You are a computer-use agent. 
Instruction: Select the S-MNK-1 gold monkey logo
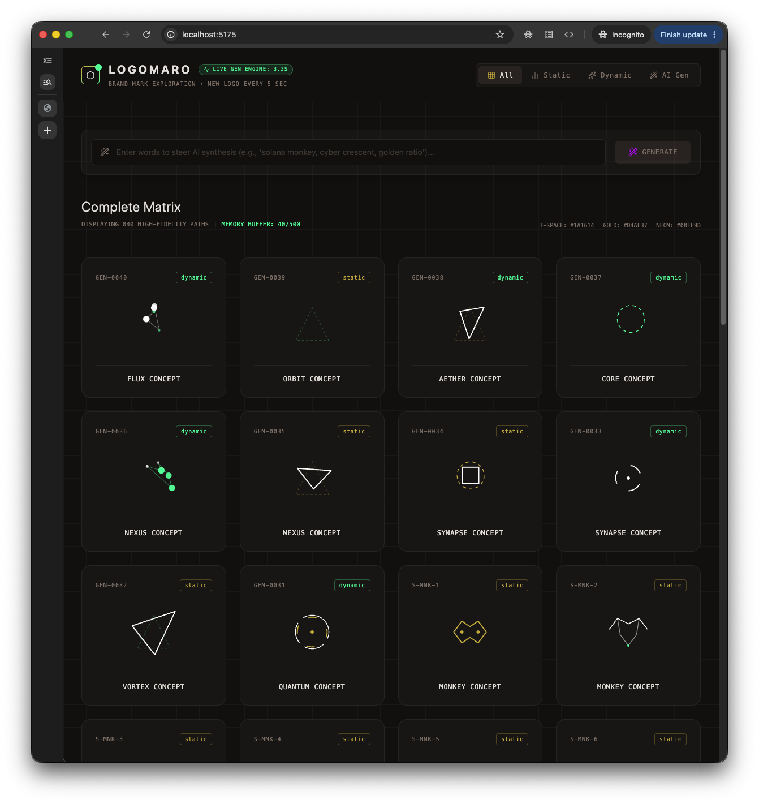[x=470, y=631]
